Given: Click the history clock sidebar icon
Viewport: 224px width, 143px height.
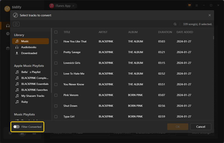Looking at the screenshot, I should point(8,34).
